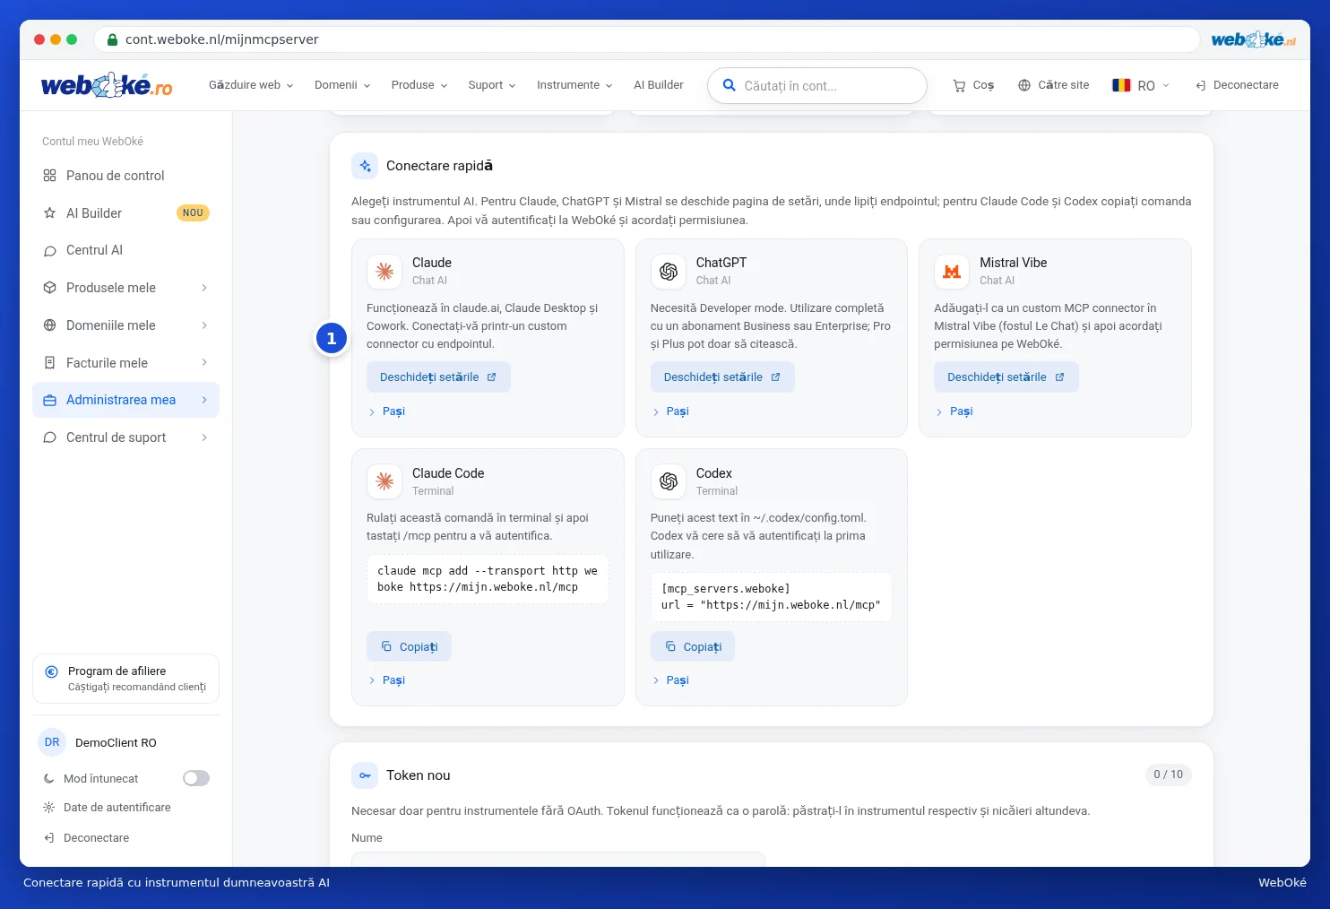
Task: Expand Pași under the Mistral Vibe card
Action: (954, 411)
